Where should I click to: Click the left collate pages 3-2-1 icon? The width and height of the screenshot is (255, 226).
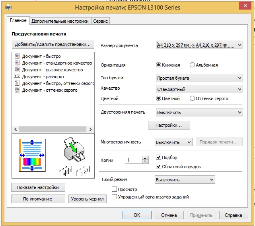coord(65,171)
